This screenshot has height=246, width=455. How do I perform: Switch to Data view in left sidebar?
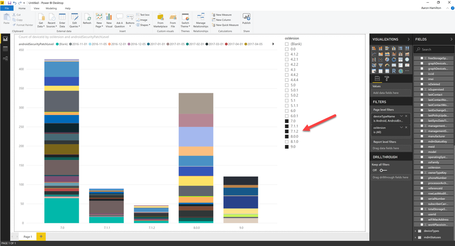click(6, 49)
